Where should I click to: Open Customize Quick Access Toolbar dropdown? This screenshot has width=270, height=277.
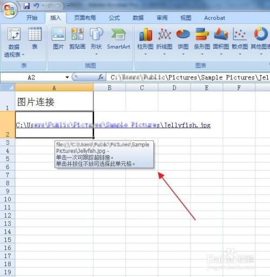coord(68,6)
